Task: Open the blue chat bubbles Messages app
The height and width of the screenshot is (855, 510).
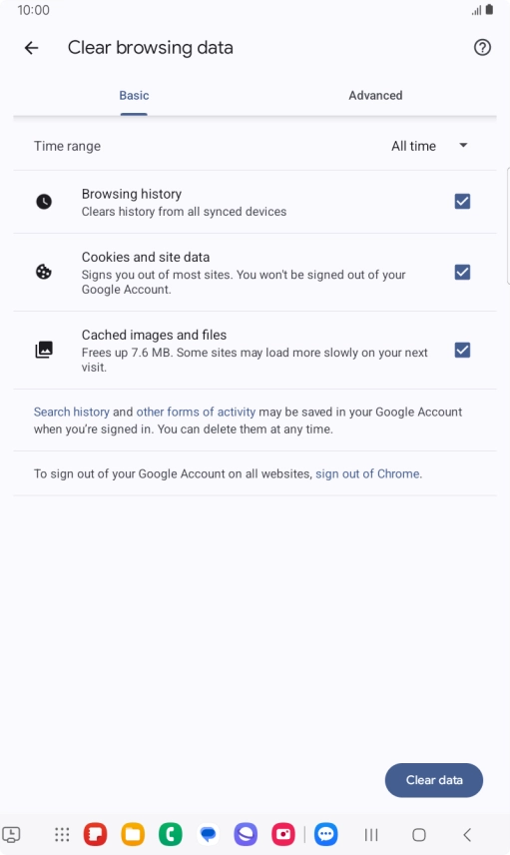Action: tap(209, 834)
